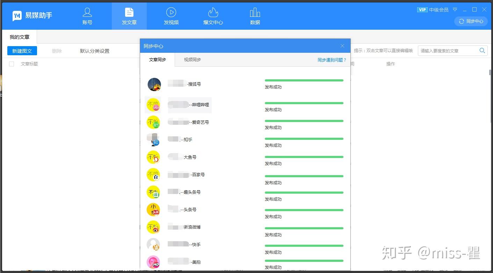Click the 搜狐号 account avatar

click(154, 84)
